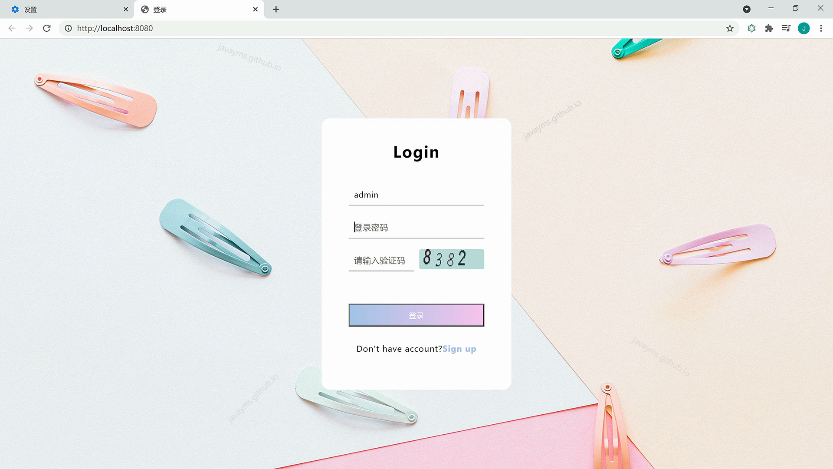Click the hexagon extension icon in toolbar
Screen dimensions: 833x469
pos(751,28)
